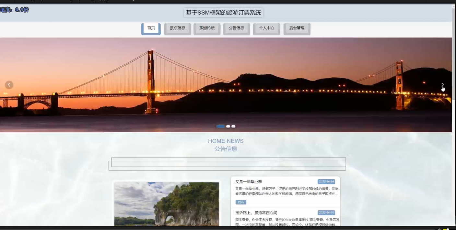Open the 景点信息 navigation tab

click(178, 28)
